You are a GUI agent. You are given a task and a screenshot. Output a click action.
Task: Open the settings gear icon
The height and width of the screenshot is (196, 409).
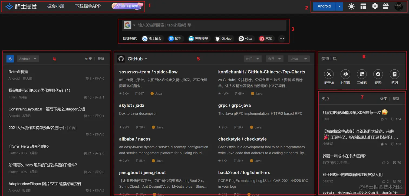click(x=375, y=6)
